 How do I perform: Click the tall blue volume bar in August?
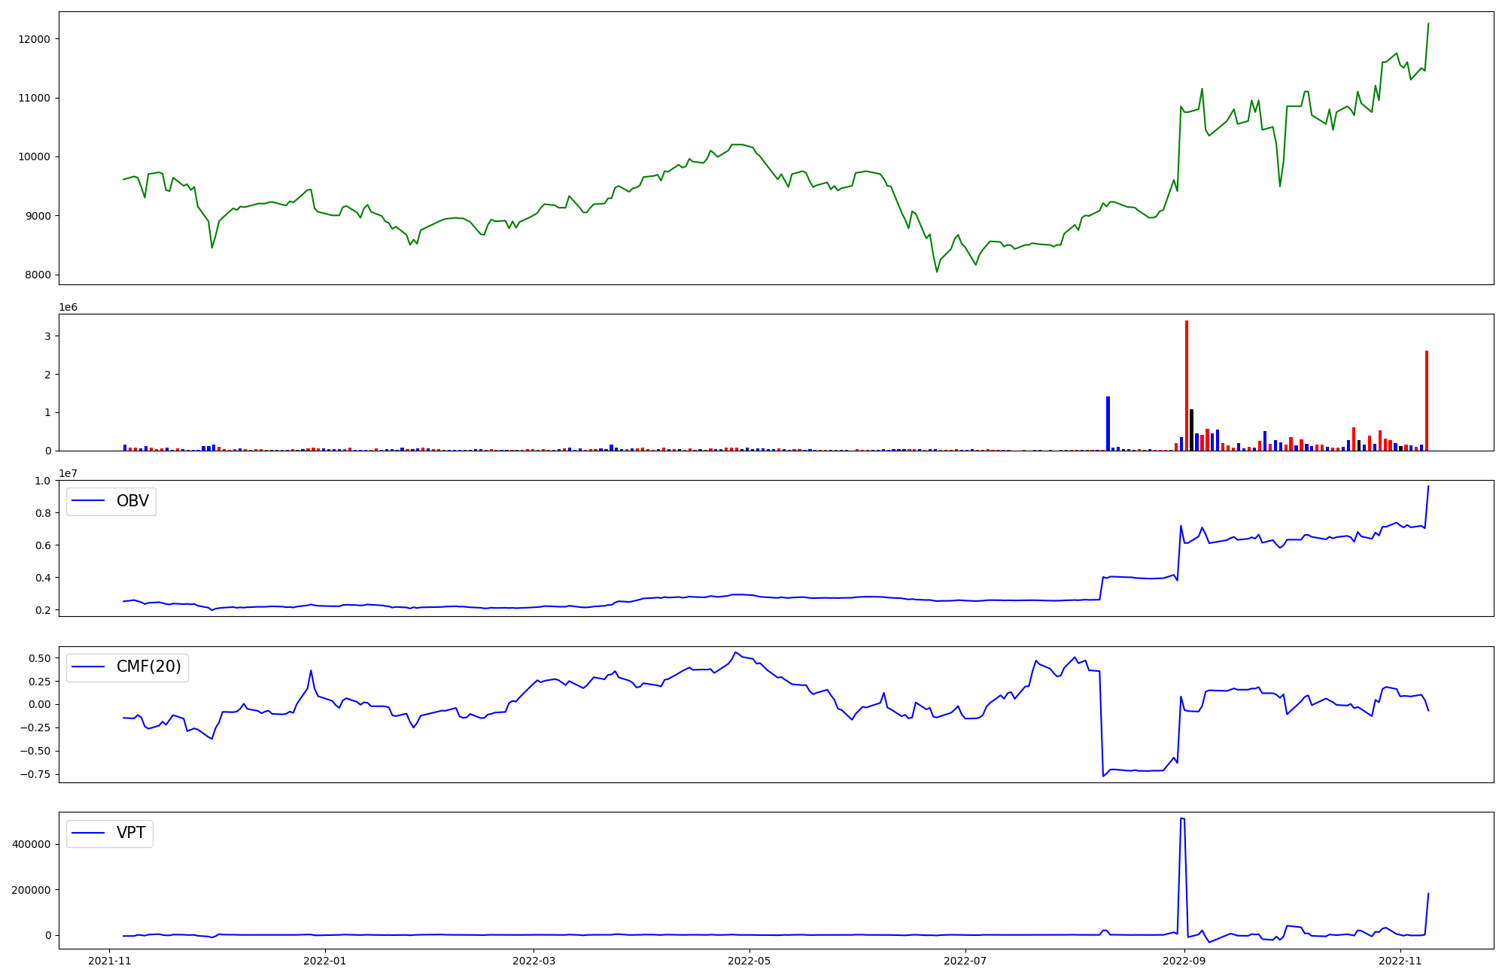tap(1108, 423)
